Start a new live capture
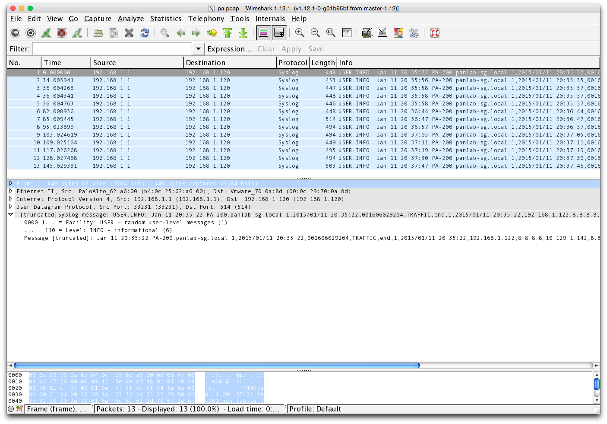The image size is (607, 424). click(46, 32)
